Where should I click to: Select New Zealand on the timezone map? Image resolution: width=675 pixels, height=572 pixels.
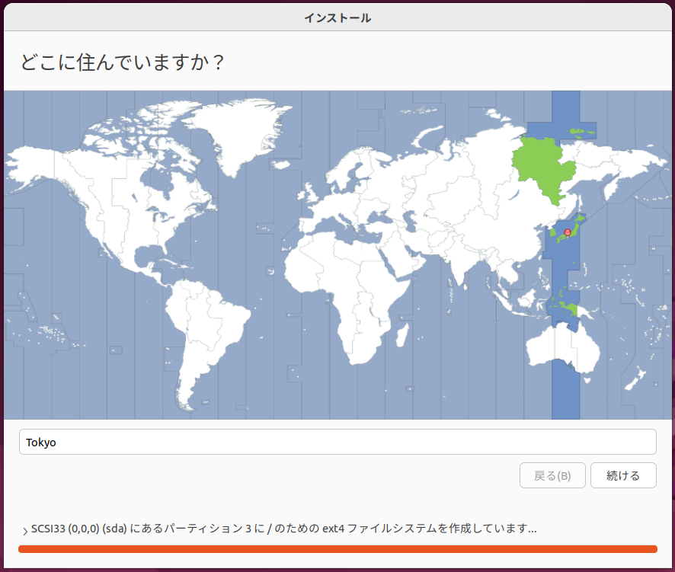coord(636,378)
